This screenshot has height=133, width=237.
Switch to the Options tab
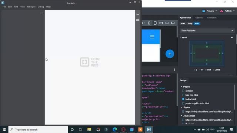coord(199,18)
